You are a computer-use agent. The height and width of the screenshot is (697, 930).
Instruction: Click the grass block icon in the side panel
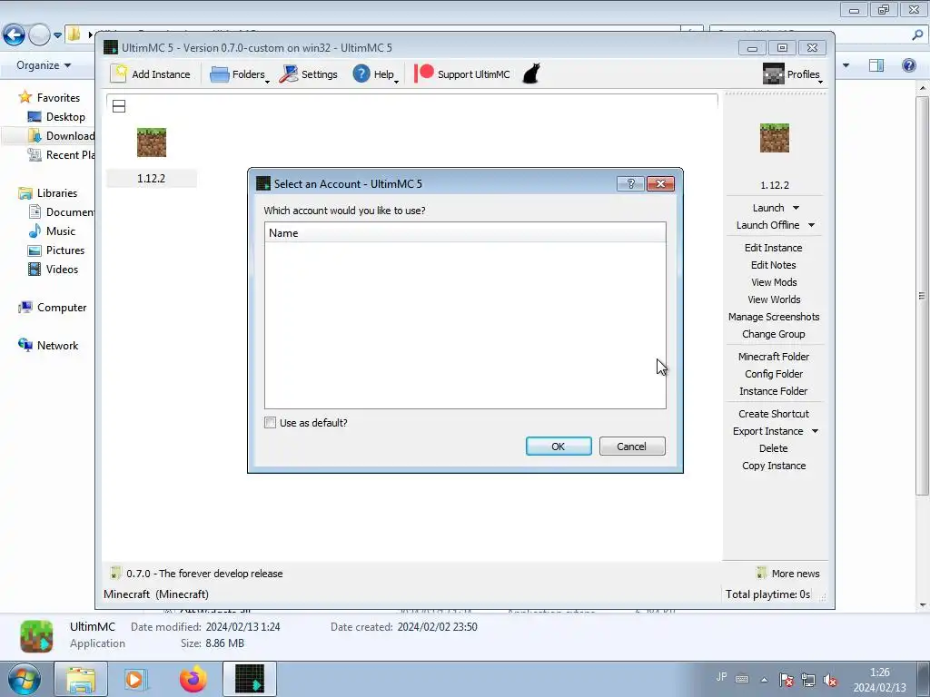coord(775,138)
